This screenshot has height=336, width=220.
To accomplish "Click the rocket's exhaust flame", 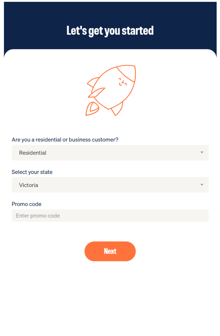I will click(x=92, y=109).
